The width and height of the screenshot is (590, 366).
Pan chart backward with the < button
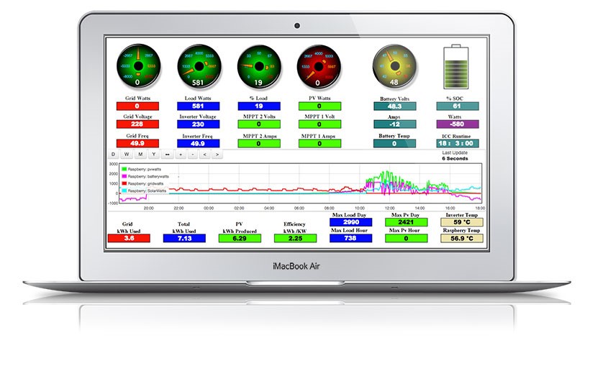pos(204,154)
